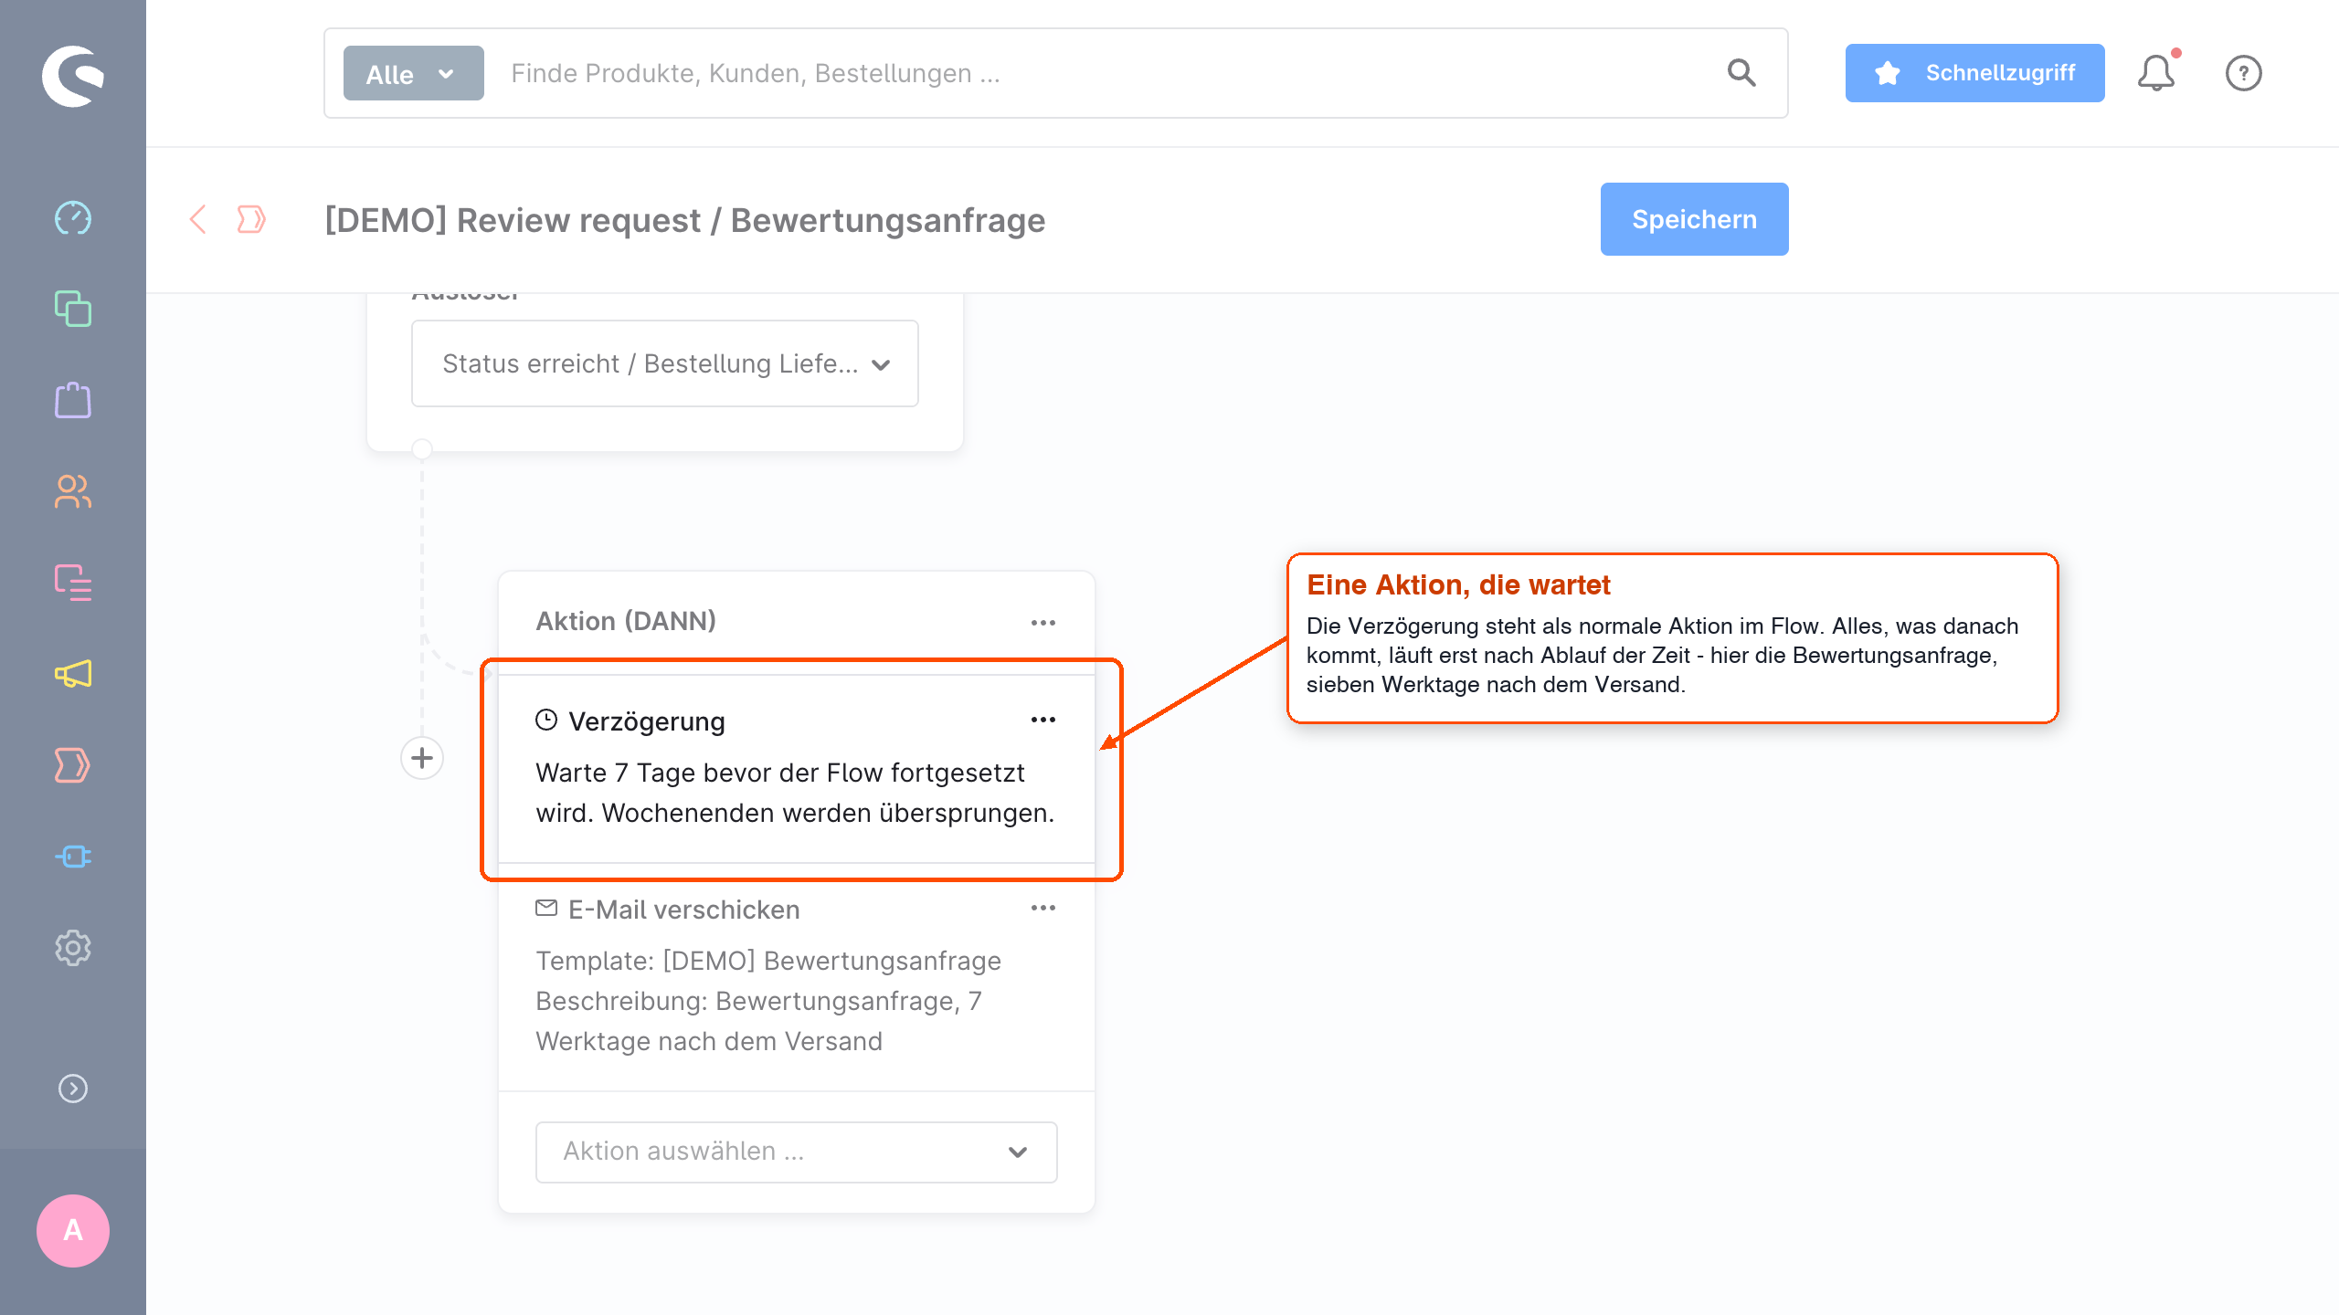2339x1315 pixels.
Task: Open the Aktion auswählen dropdown
Action: click(x=797, y=1152)
